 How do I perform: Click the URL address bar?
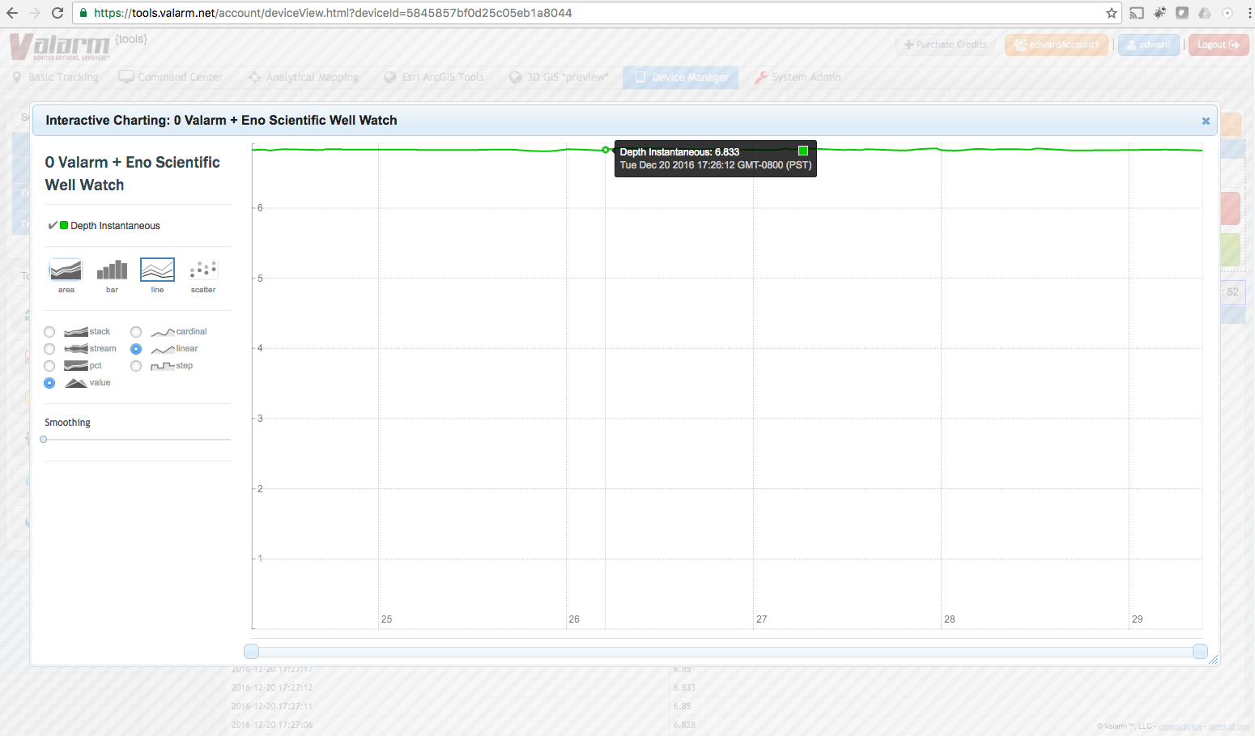596,13
